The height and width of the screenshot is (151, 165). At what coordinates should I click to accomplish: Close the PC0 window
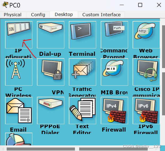point(159,5)
